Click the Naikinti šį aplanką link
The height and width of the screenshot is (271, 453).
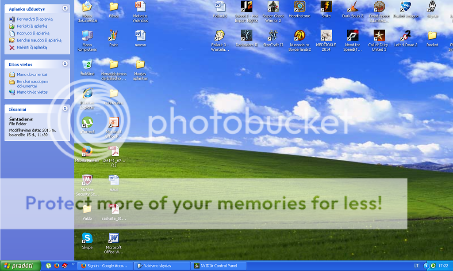pos(32,47)
